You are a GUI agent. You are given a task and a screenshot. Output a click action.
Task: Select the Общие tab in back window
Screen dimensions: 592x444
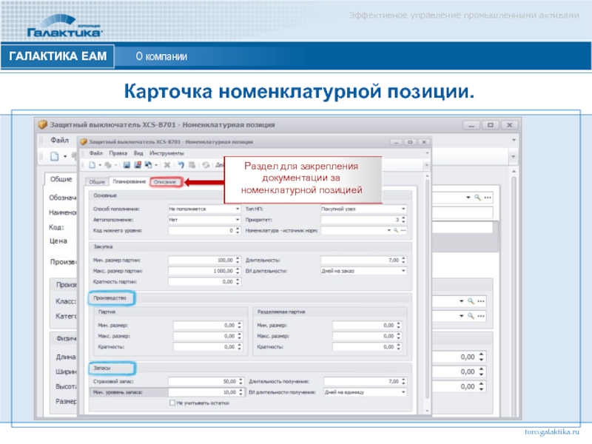tap(61, 179)
